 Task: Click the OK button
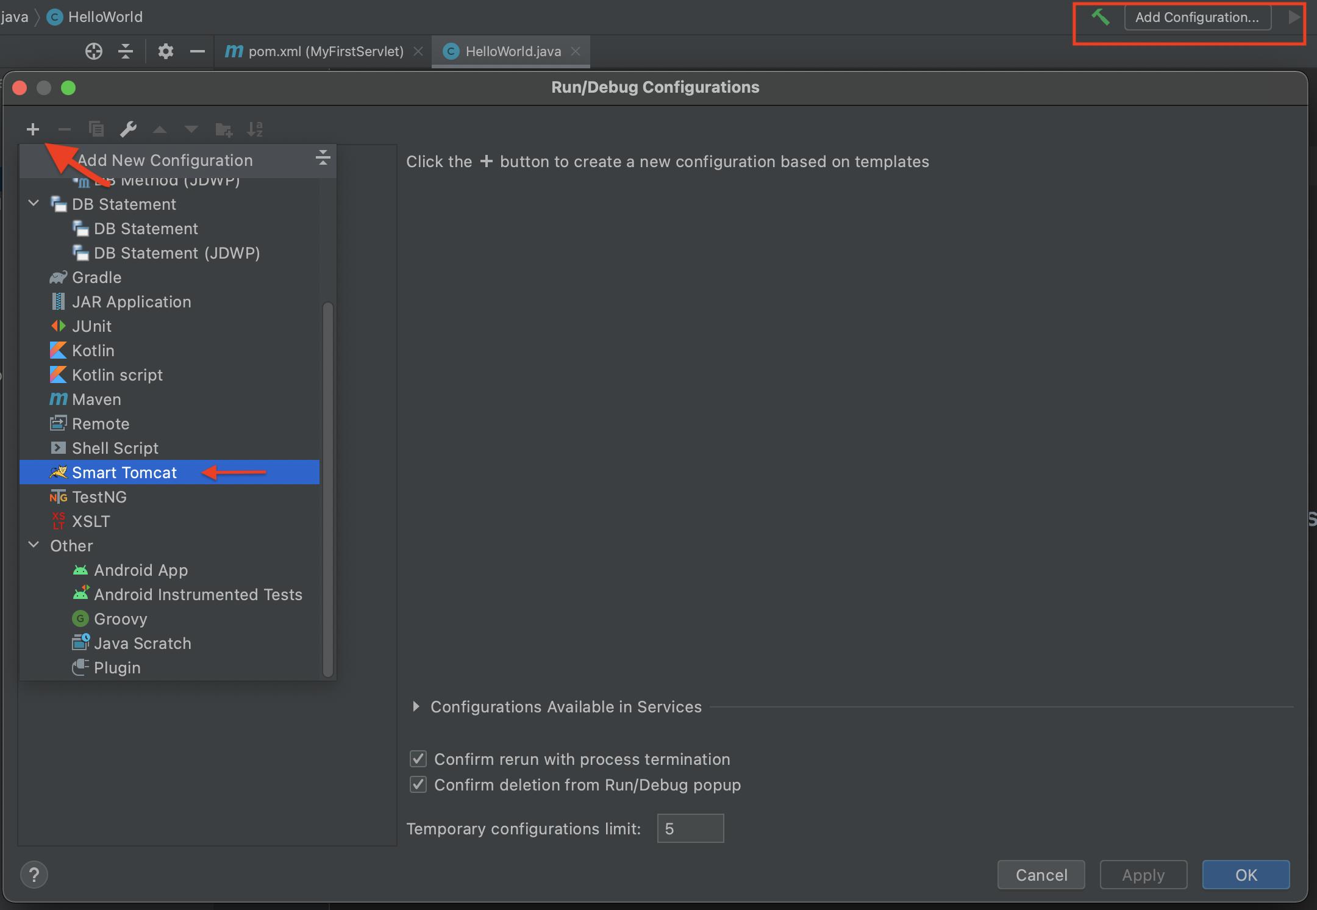coord(1246,875)
